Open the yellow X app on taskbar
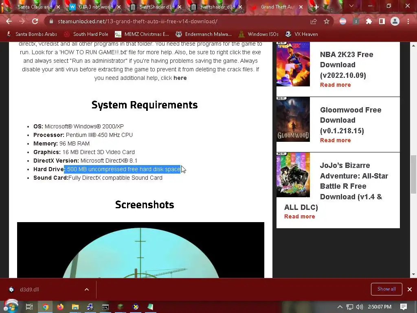This screenshot has width=417, height=313. point(136,307)
